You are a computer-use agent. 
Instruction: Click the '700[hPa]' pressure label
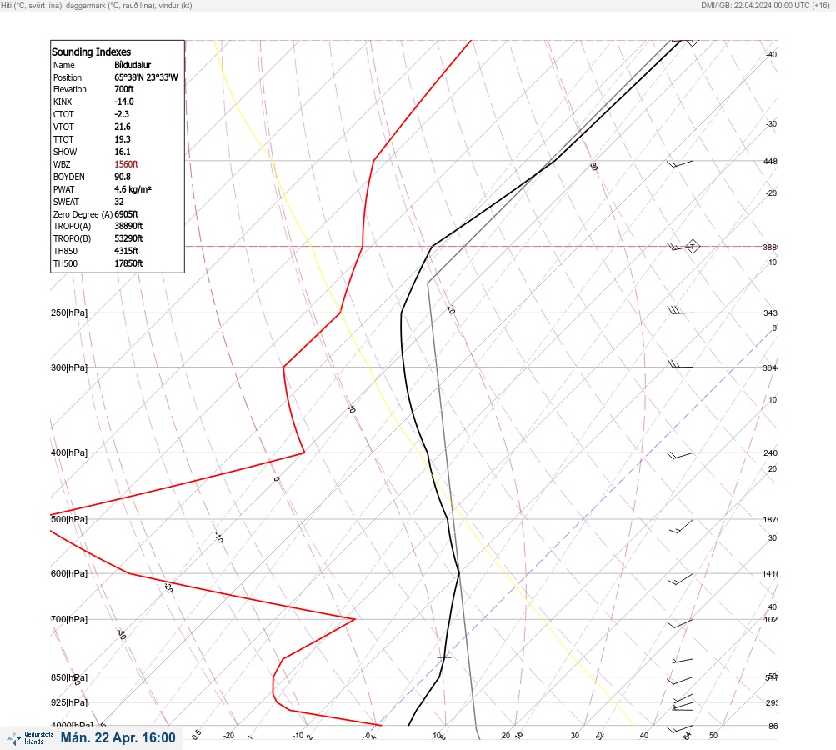(x=69, y=619)
